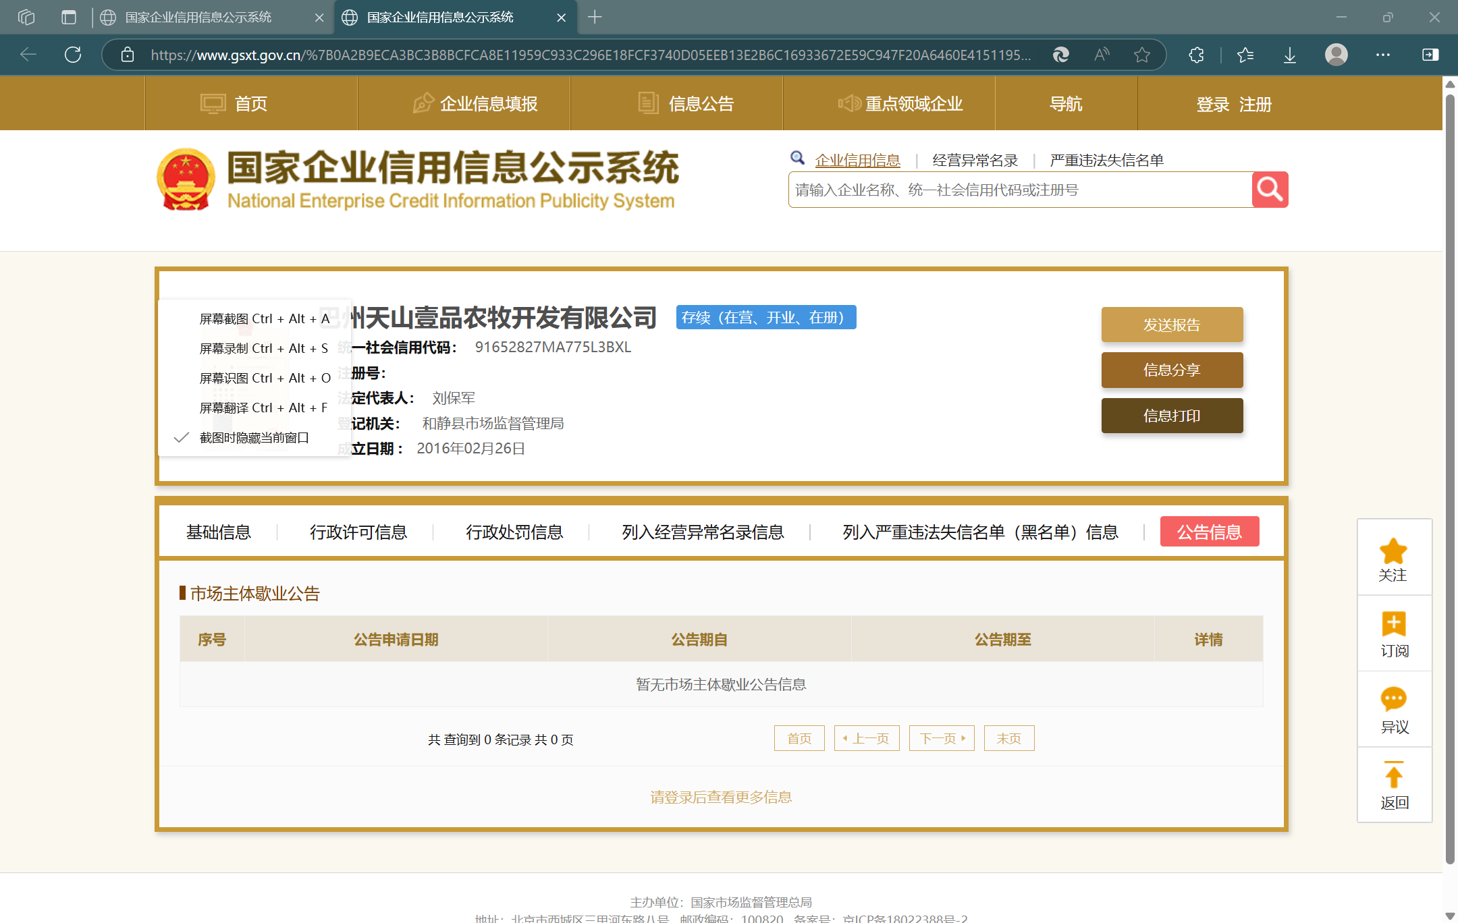Viewport: 1458px width, 923px height.
Task: Click the red search magnifier button
Action: coord(1270,190)
